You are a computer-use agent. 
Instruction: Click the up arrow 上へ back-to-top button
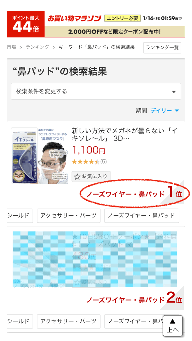point(172,326)
